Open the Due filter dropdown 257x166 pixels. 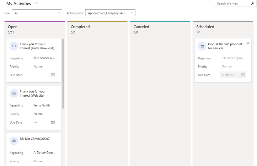(37, 13)
